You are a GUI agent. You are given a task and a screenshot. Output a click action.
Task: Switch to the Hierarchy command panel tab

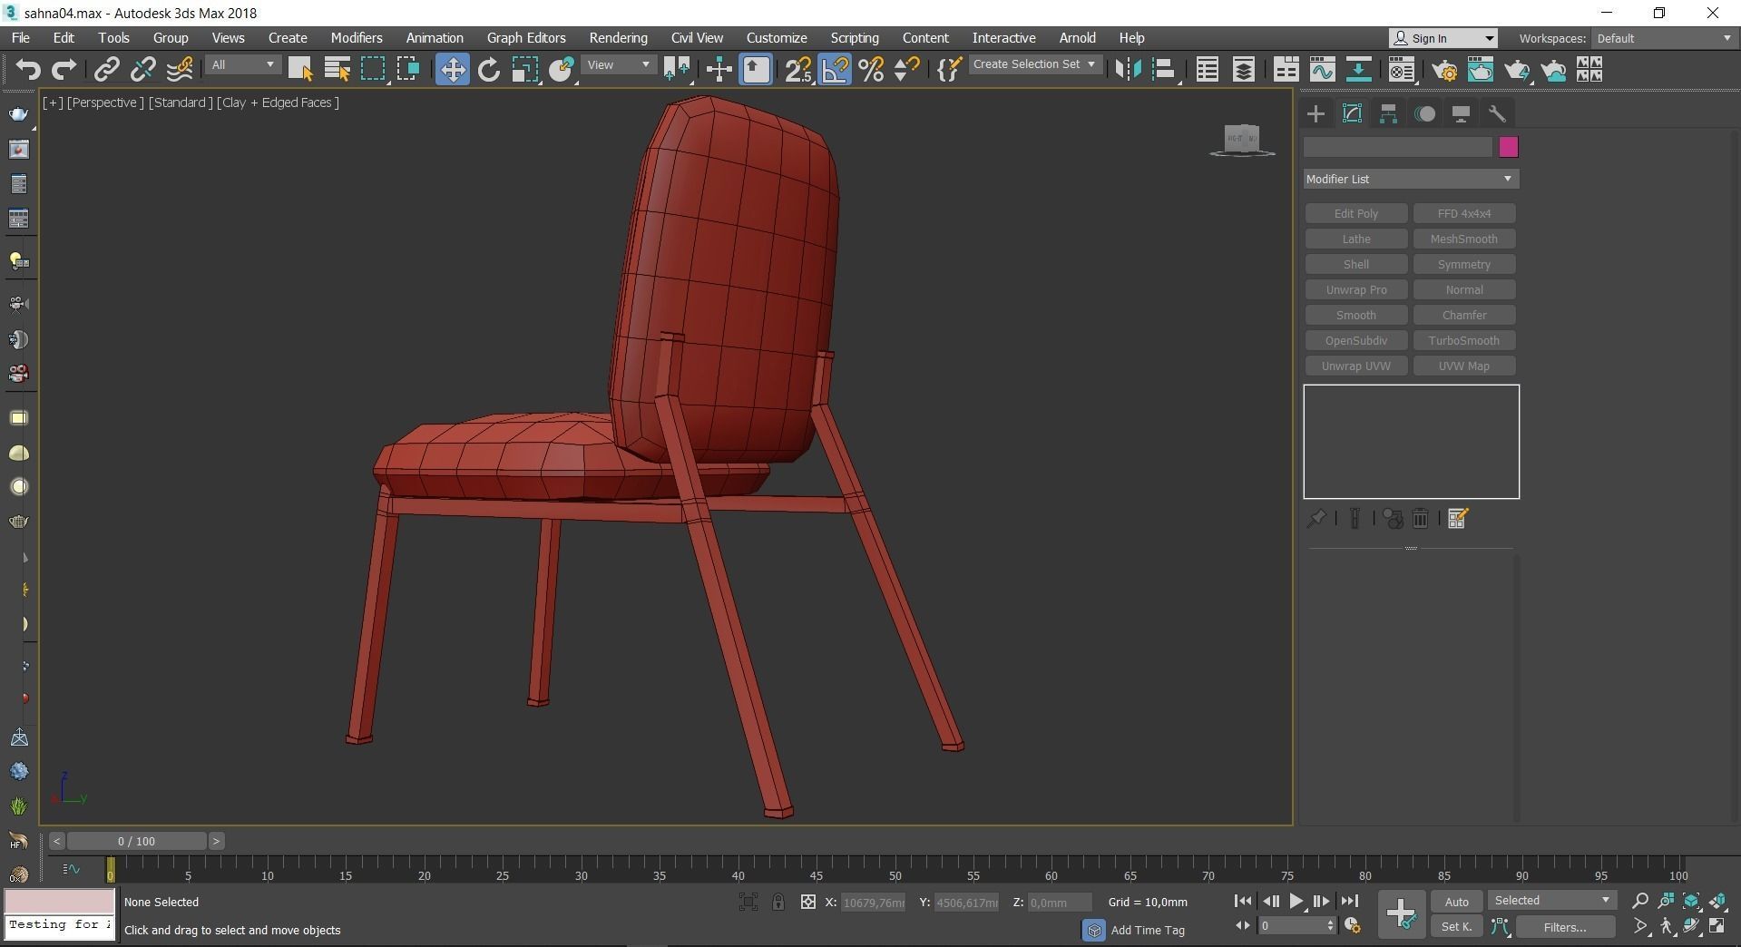[1388, 113]
